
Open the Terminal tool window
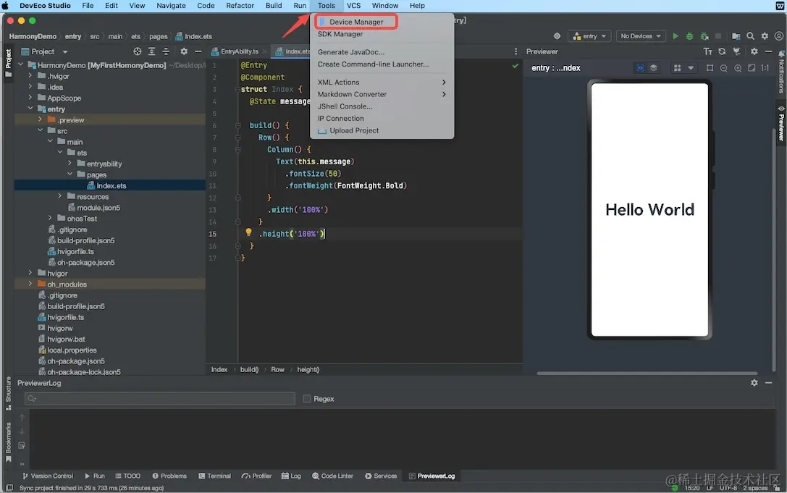[x=214, y=476]
